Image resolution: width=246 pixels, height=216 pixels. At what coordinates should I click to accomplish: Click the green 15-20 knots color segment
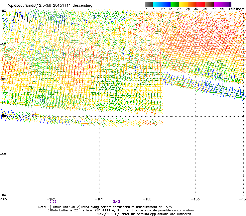175,4
